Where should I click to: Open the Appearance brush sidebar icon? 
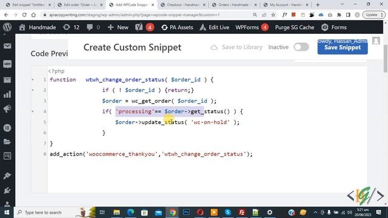[x=7, y=176]
